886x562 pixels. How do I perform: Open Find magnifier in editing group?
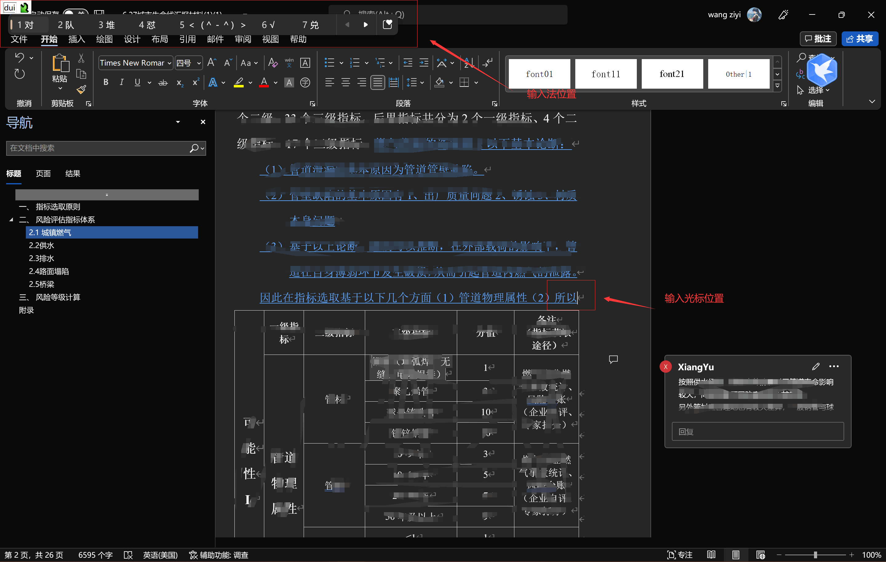point(801,58)
